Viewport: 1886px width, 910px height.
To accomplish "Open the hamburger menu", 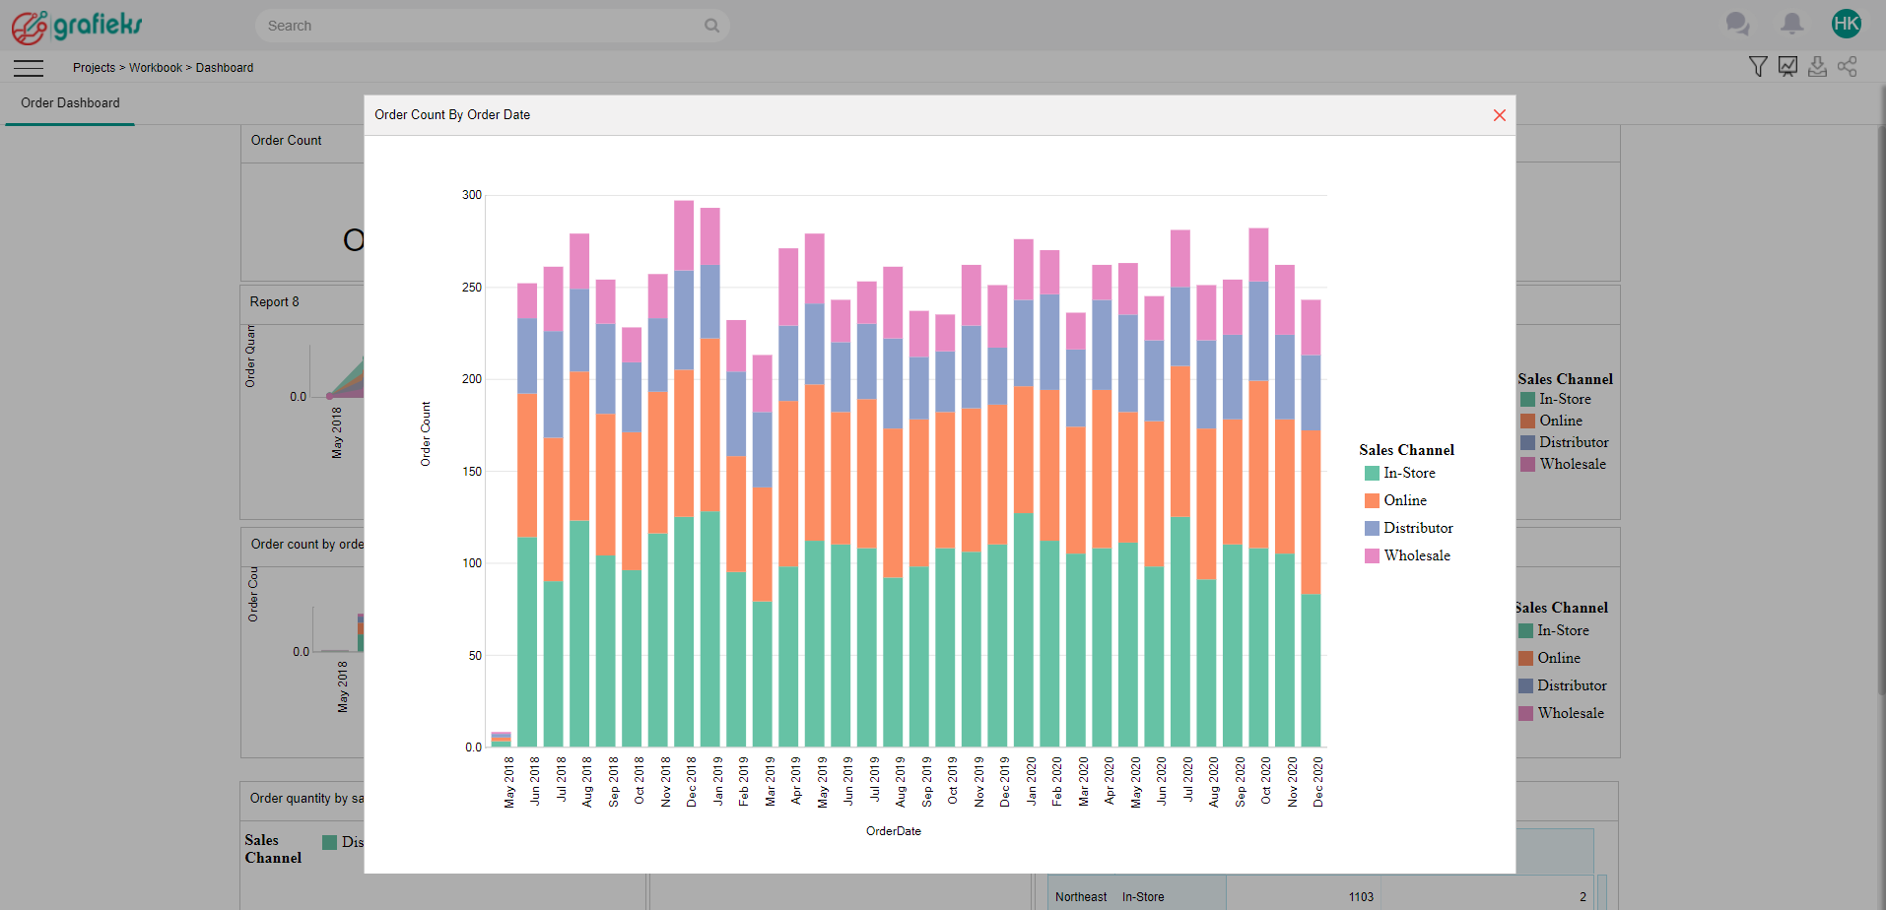I will click(x=29, y=68).
